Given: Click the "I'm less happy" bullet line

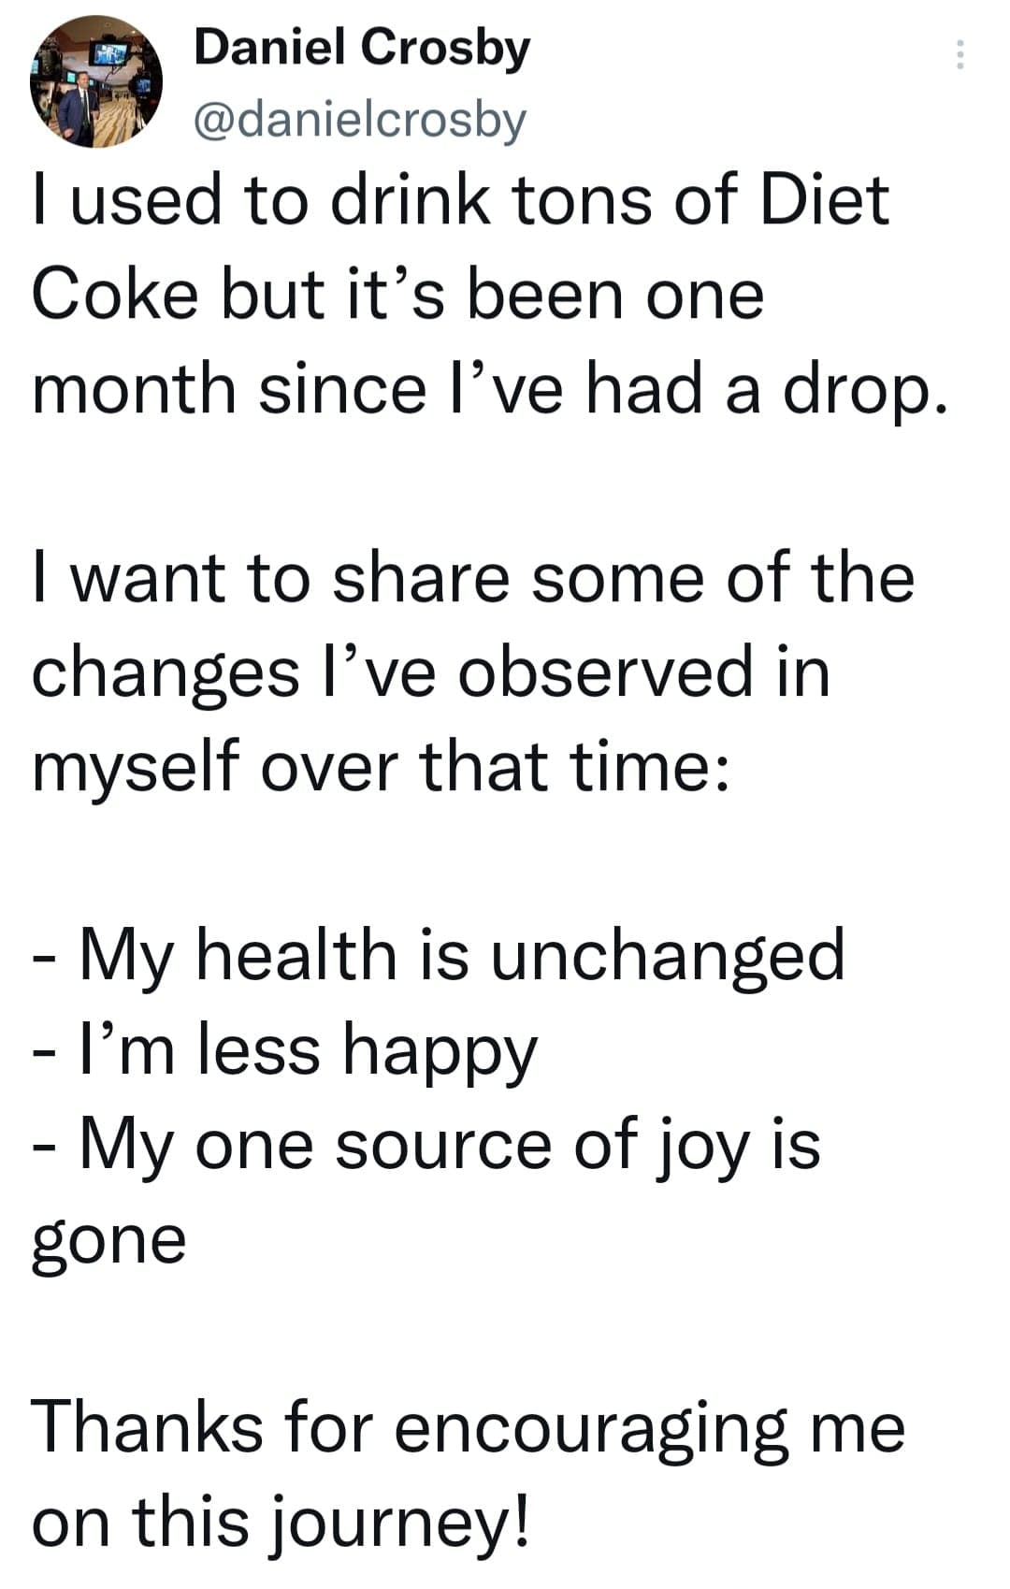Looking at the screenshot, I should [x=284, y=1051].
